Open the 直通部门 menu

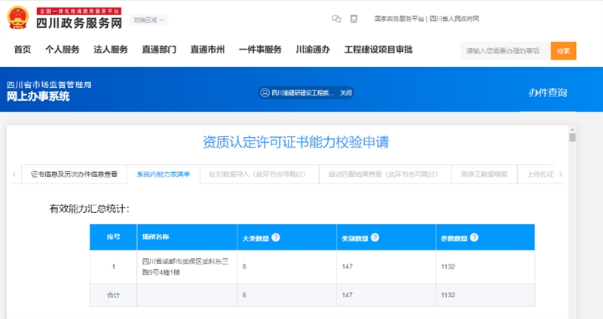159,50
